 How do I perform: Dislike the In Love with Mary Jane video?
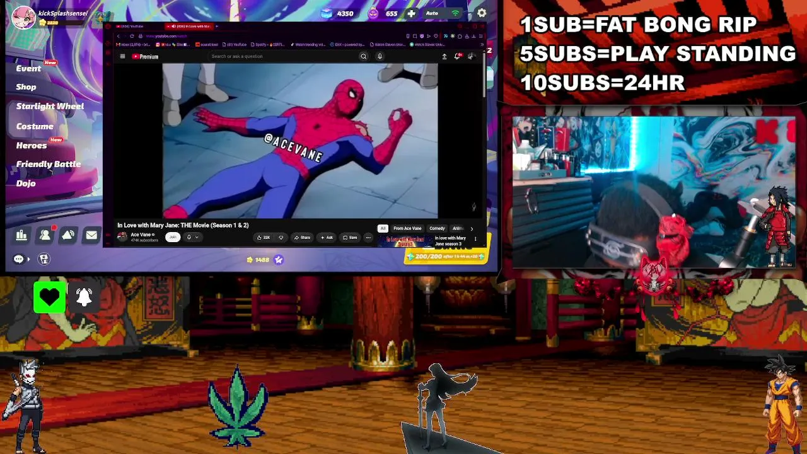[x=281, y=238]
